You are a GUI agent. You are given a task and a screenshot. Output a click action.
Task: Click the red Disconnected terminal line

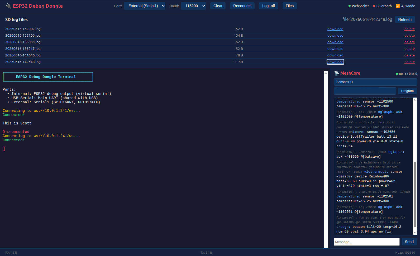click(x=16, y=132)
